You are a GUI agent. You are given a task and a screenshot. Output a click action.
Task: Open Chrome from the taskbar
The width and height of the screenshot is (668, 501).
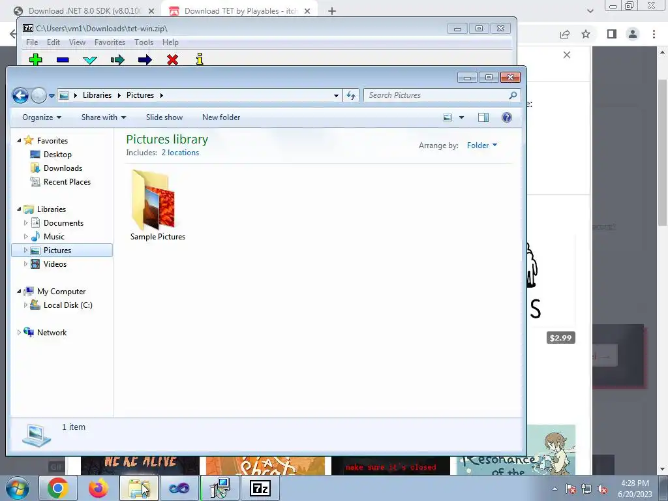(x=58, y=488)
